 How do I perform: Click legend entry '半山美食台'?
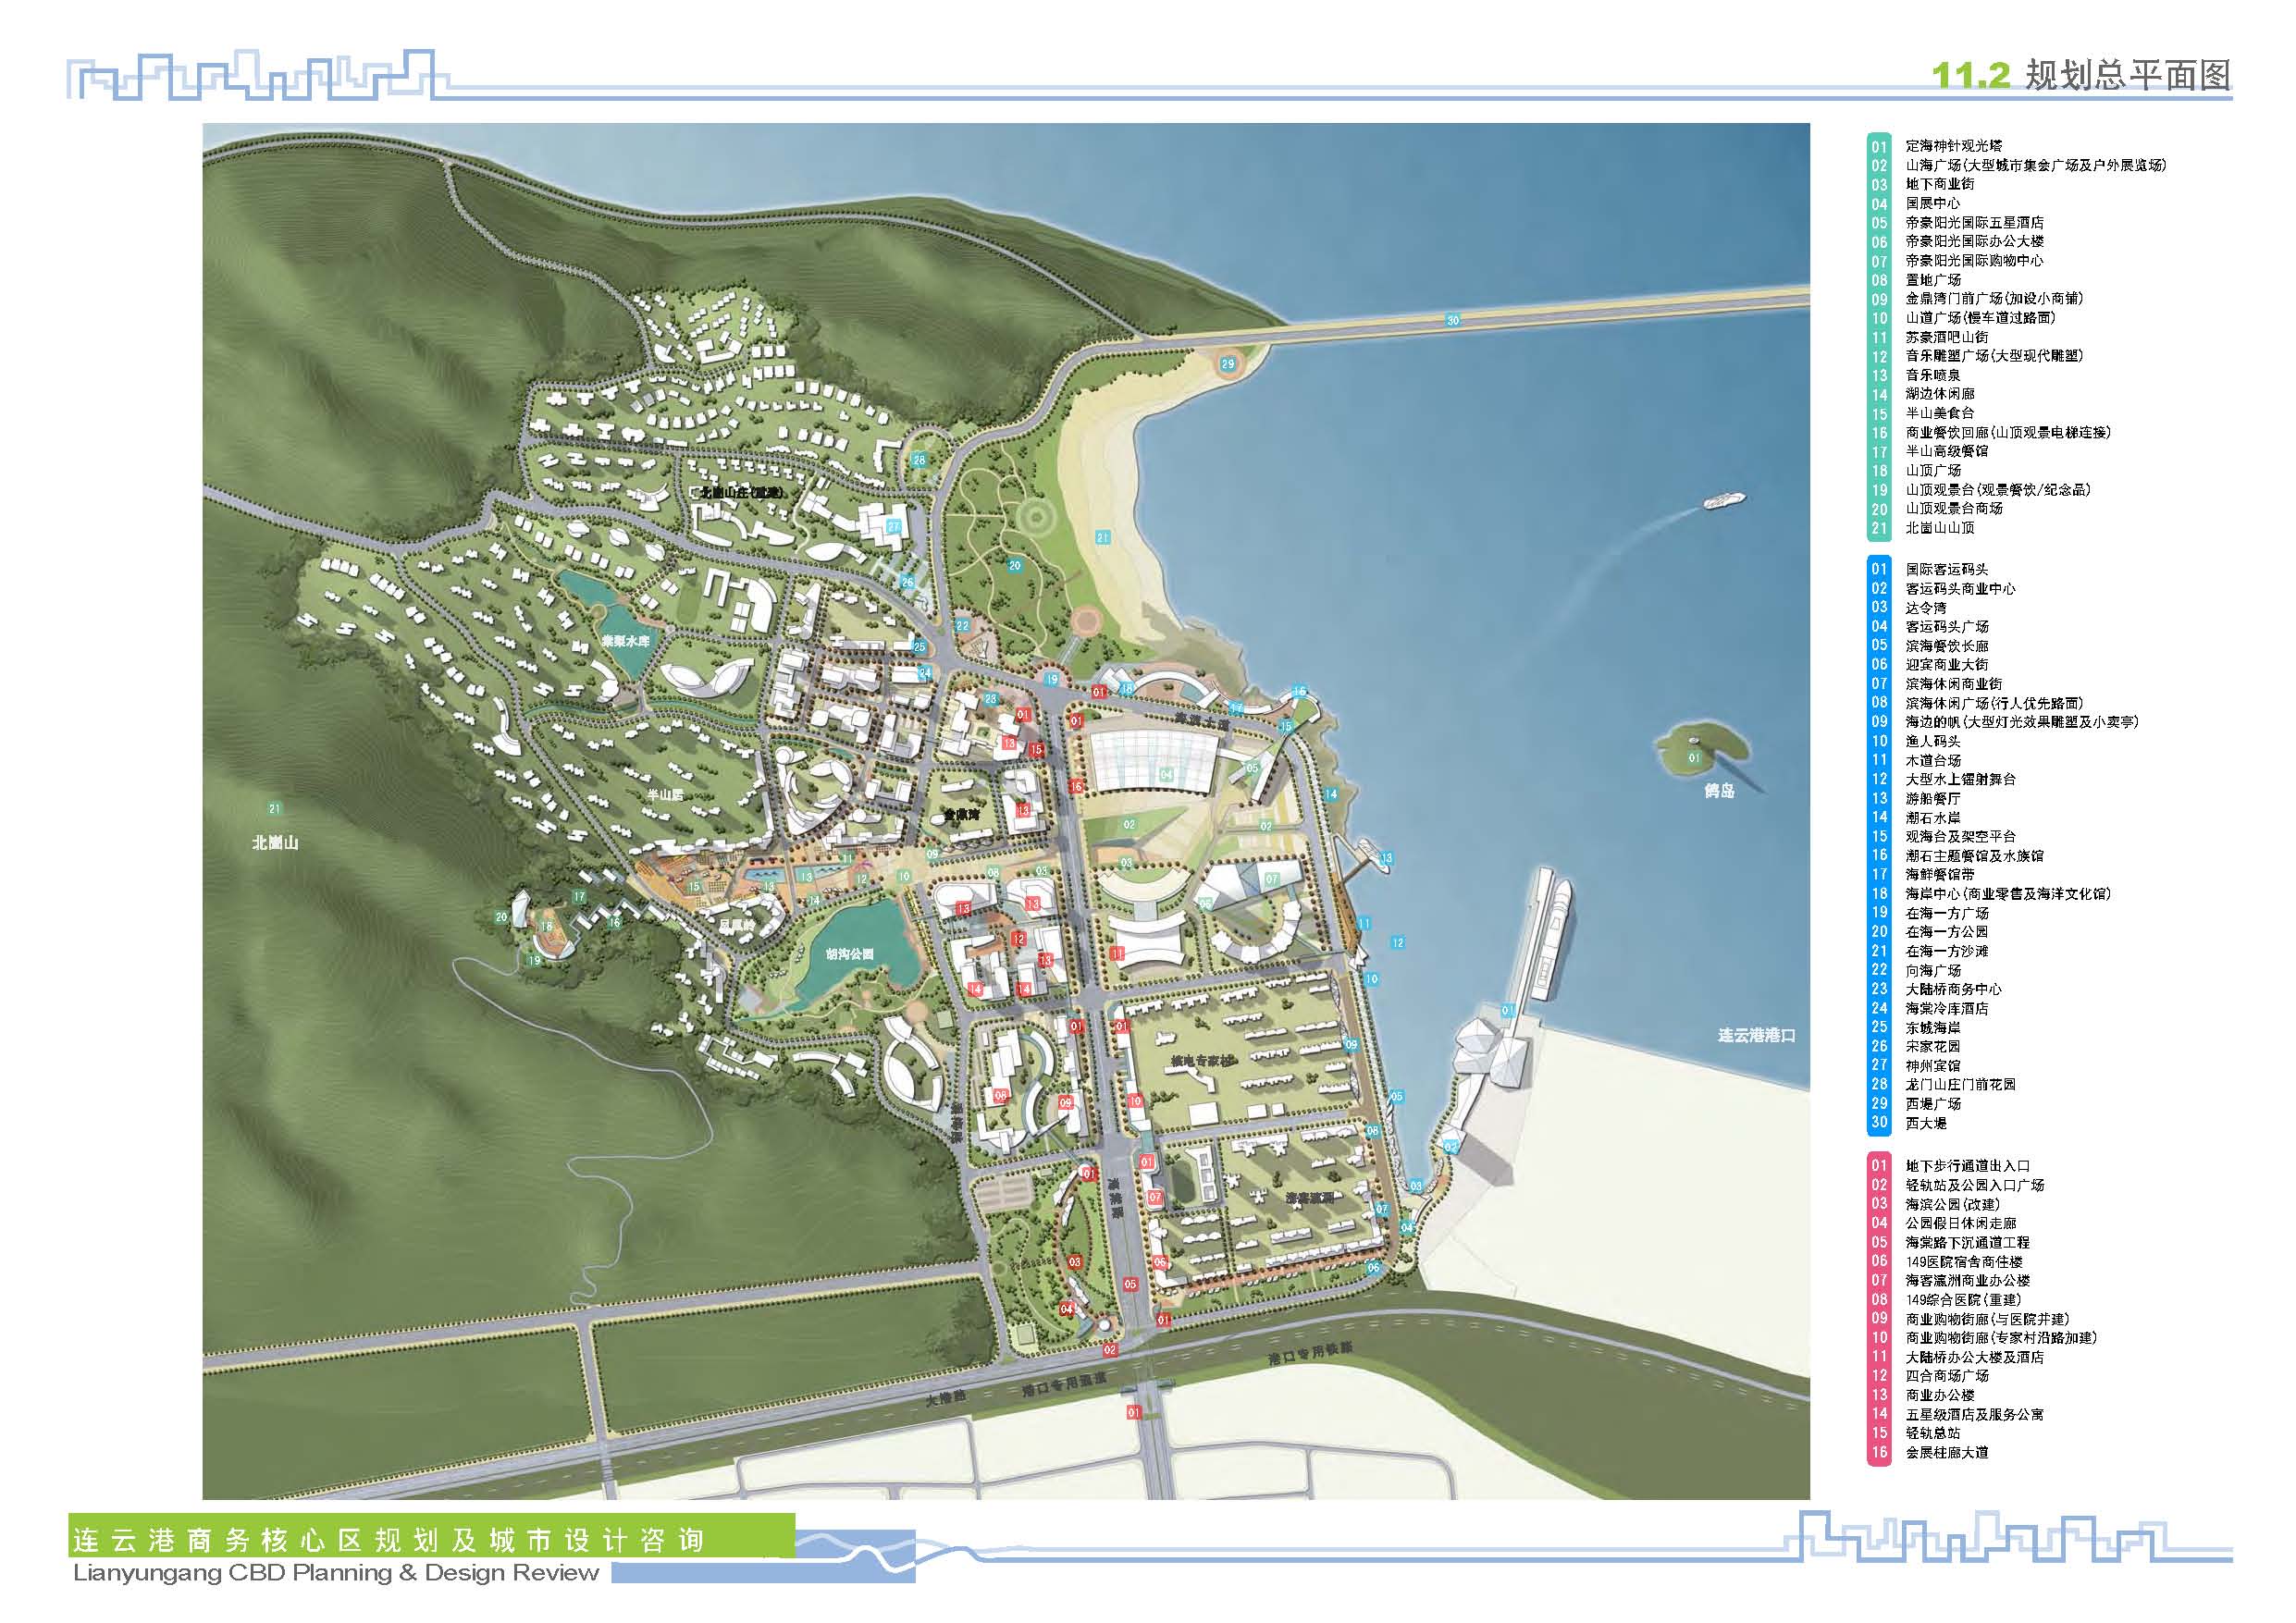(1939, 413)
